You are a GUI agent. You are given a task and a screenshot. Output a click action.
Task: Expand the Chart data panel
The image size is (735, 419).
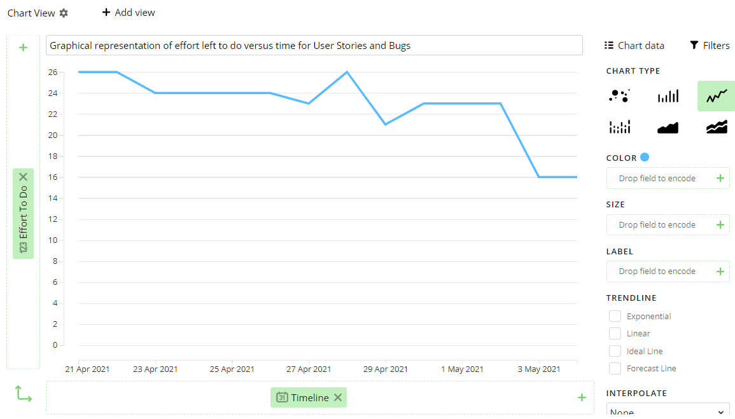click(x=634, y=45)
